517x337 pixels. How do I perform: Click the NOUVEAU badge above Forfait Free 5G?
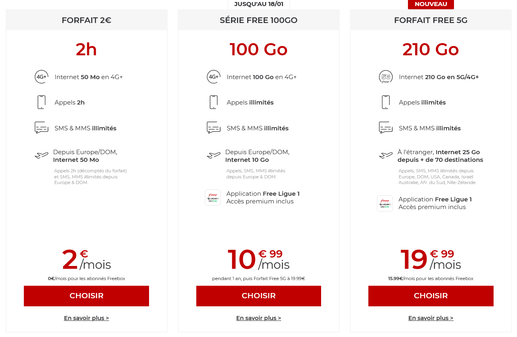[x=431, y=4]
